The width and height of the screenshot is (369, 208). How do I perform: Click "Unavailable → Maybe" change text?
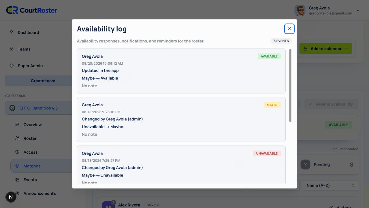[103, 127]
